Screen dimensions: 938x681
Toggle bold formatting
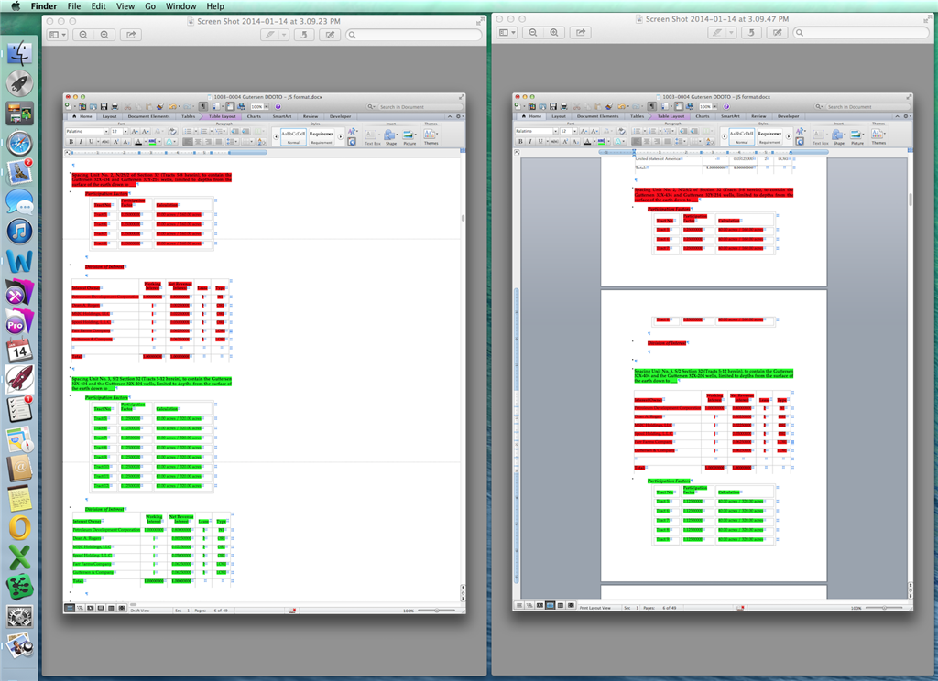(x=70, y=141)
